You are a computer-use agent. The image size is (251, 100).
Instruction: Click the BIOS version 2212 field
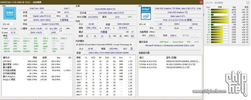pos(117,17)
